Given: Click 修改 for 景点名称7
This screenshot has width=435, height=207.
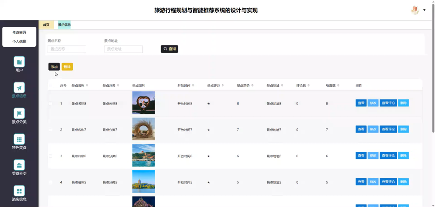Looking at the screenshot, I should point(373,129).
